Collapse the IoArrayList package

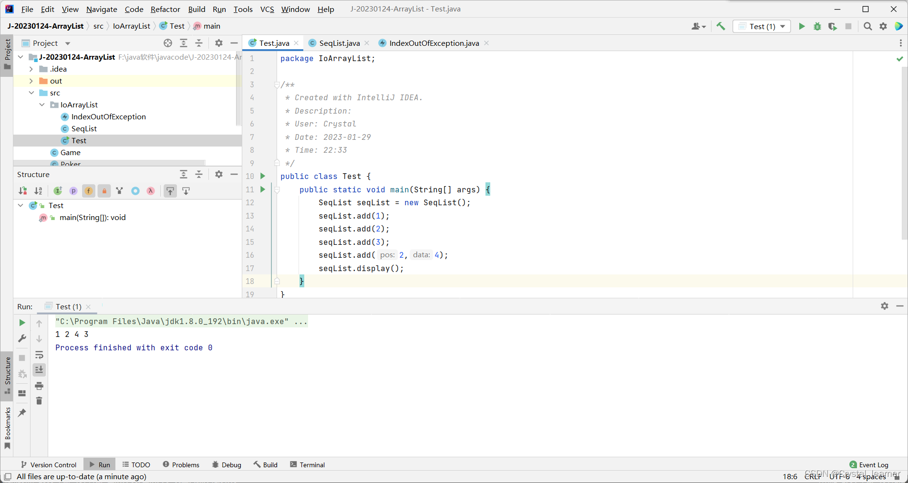(x=42, y=105)
